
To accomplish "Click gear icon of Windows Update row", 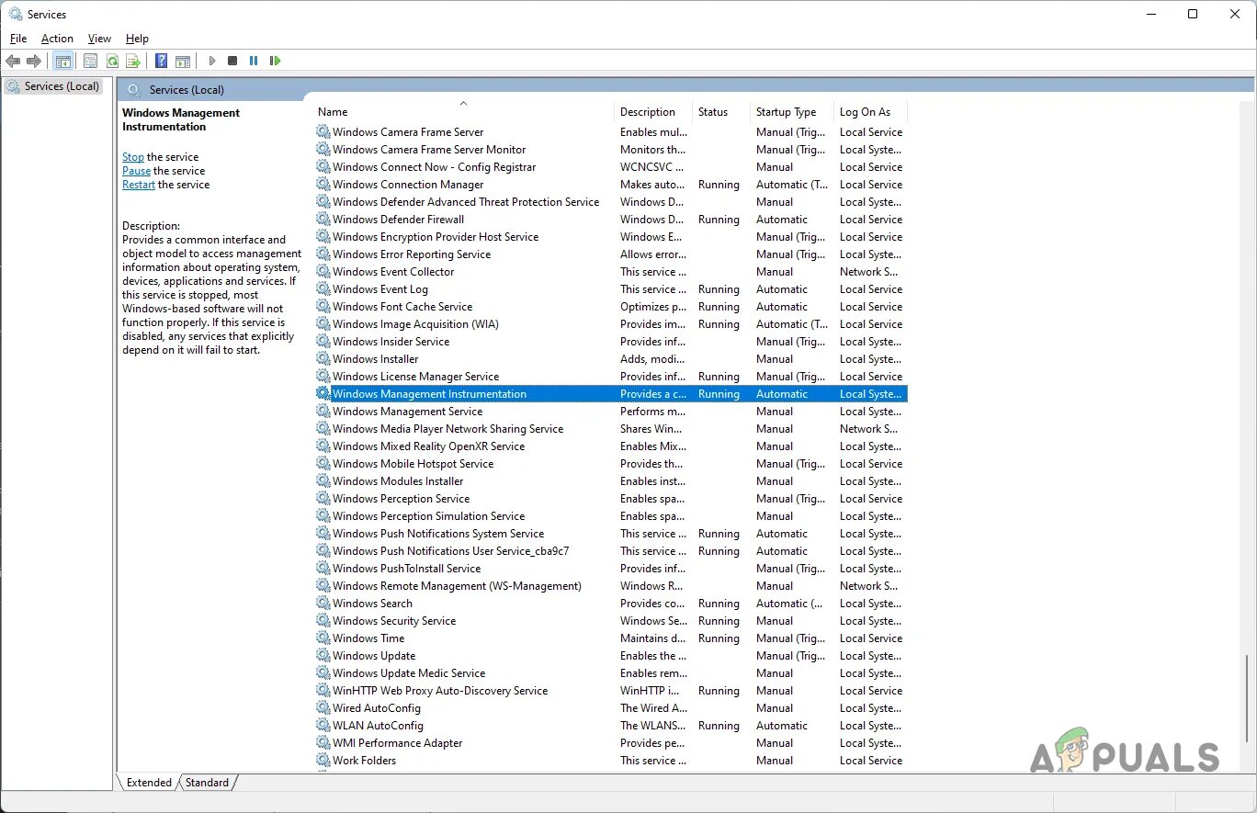I will tap(323, 656).
